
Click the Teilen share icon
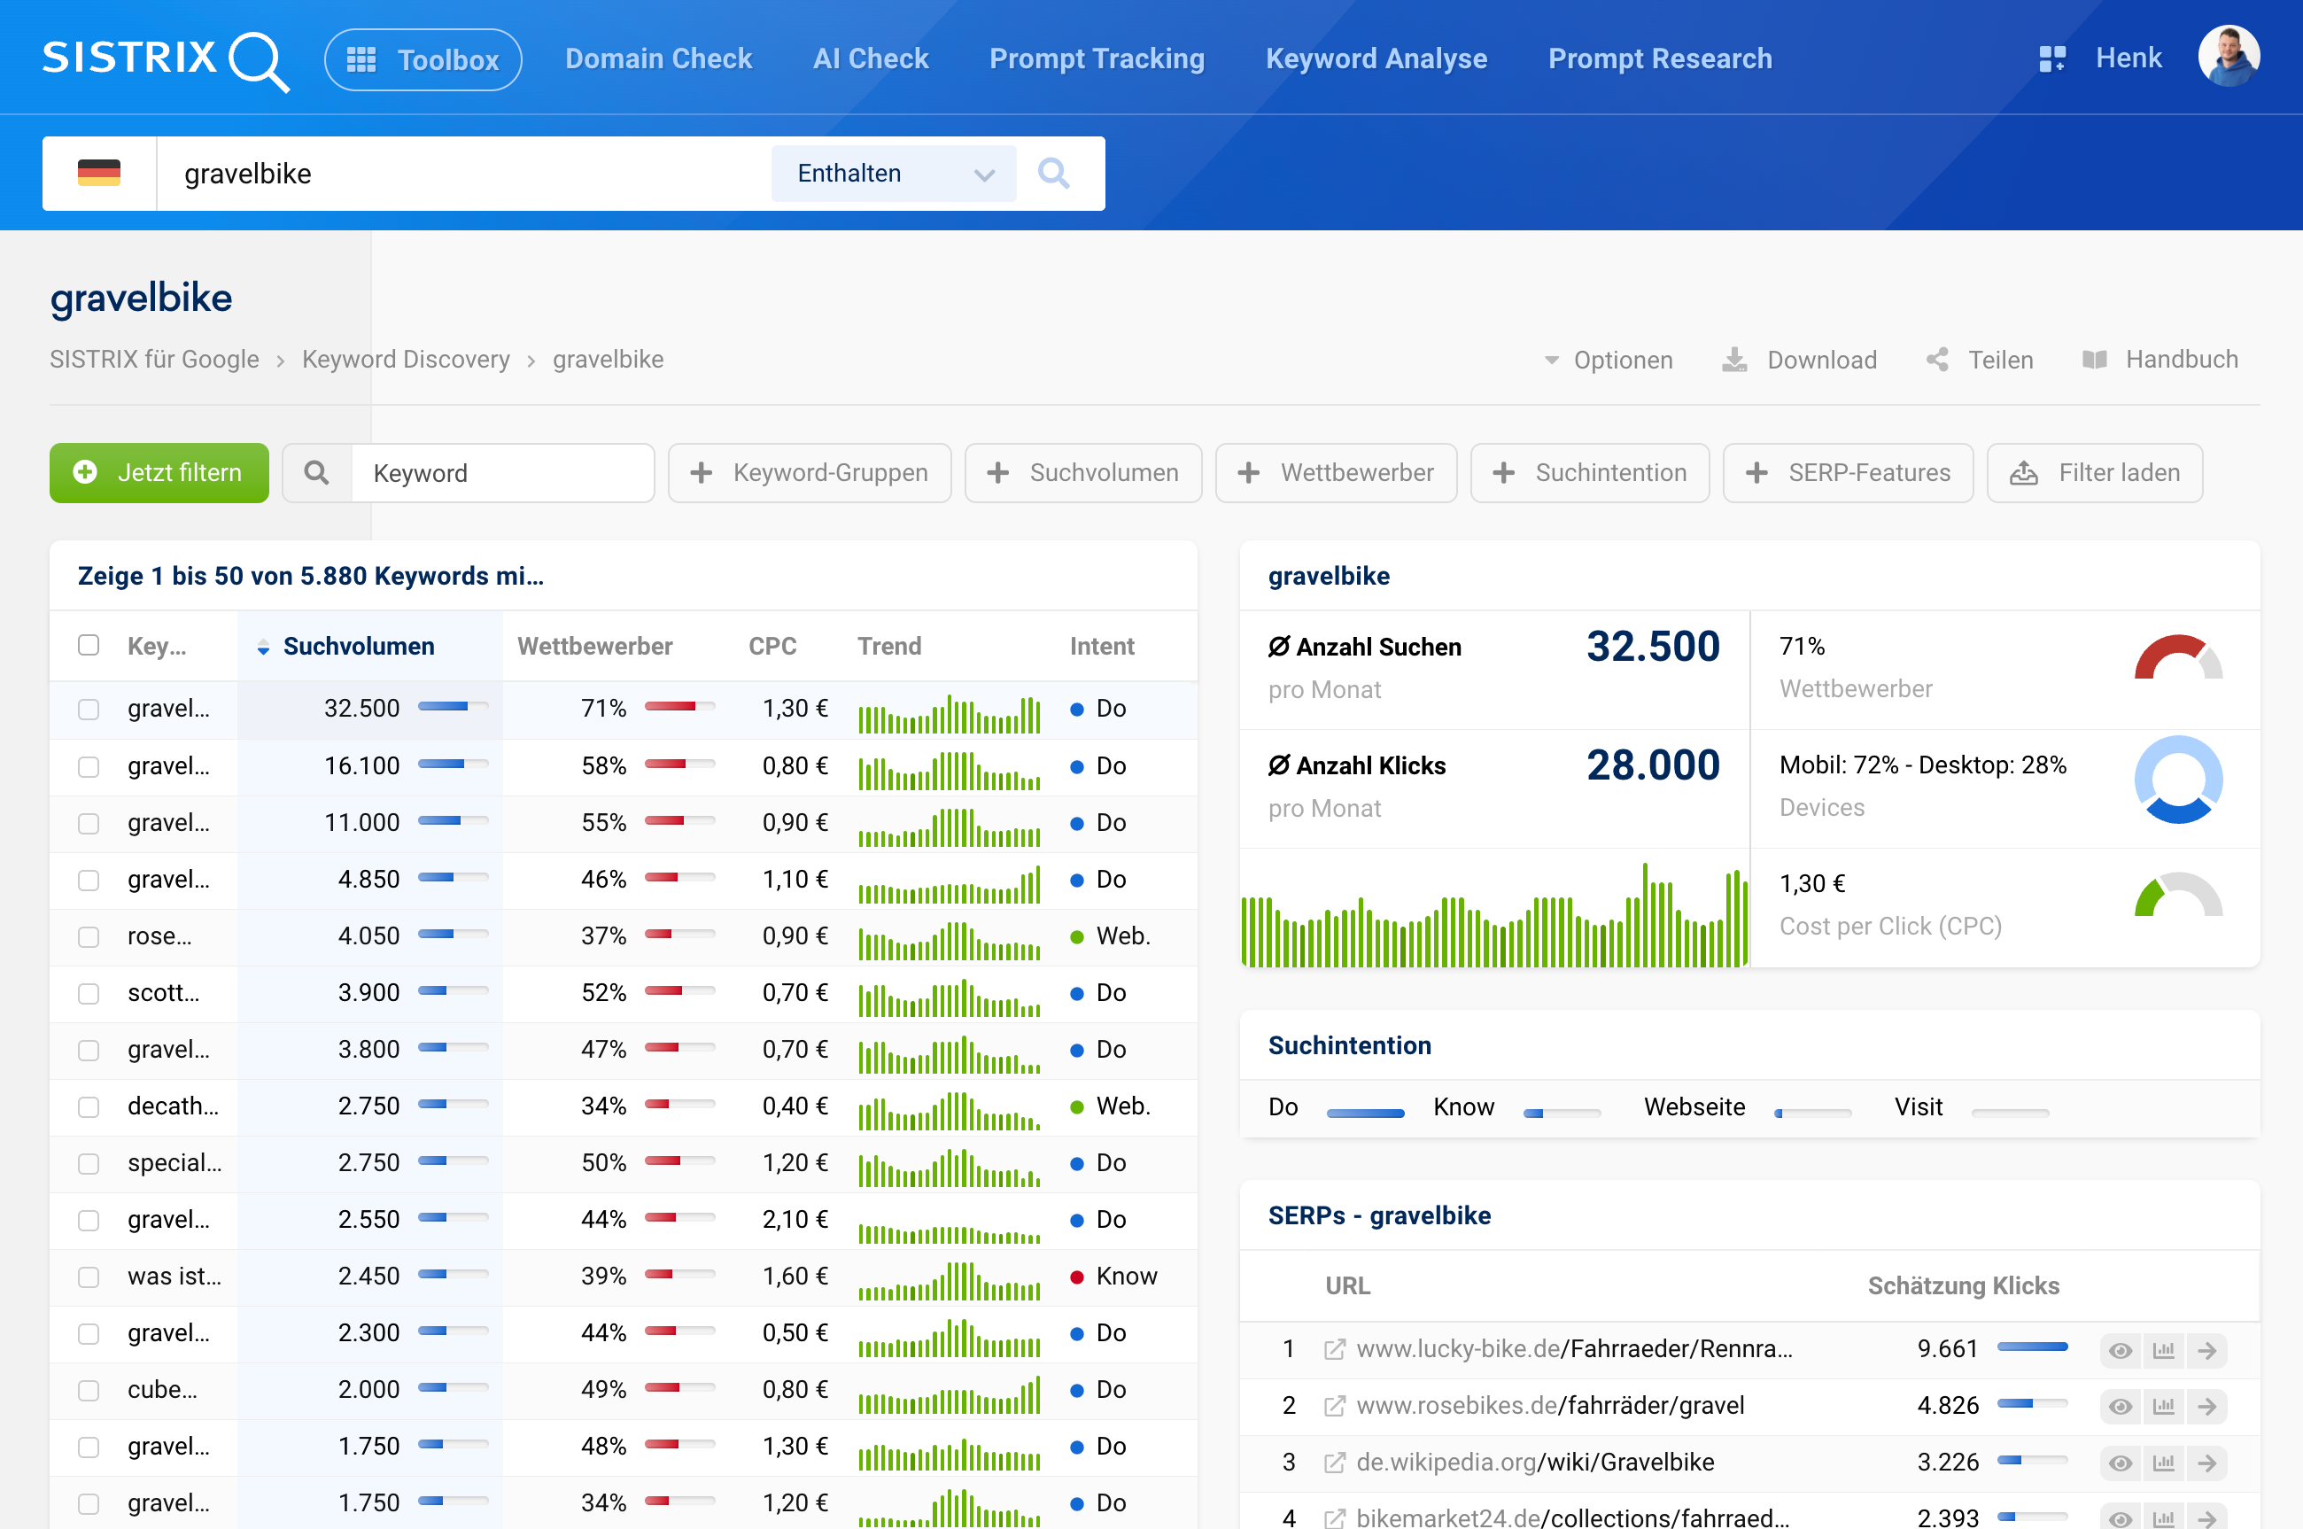[1937, 360]
